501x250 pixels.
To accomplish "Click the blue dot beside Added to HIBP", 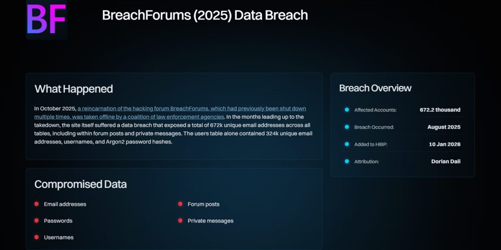I will click(x=347, y=144).
